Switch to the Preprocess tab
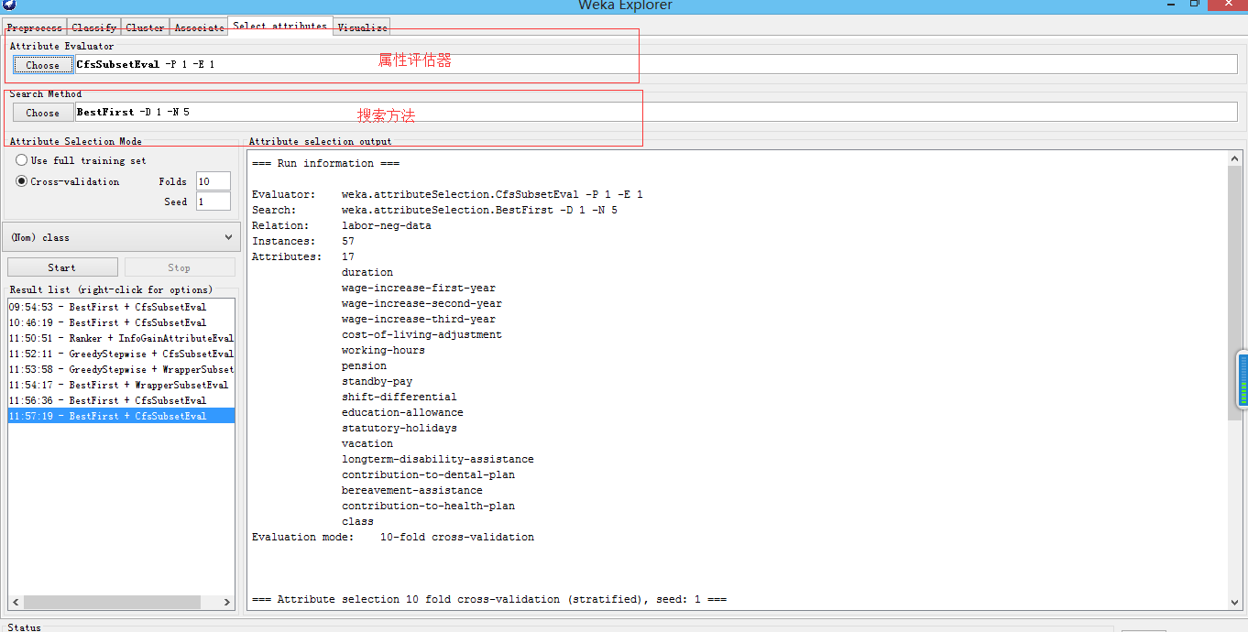The width and height of the screenshot is (1248, 632). [34, 27]
